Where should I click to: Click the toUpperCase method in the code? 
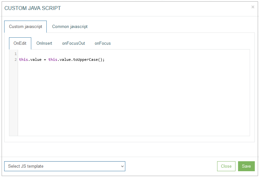click(x=85, y=60)
